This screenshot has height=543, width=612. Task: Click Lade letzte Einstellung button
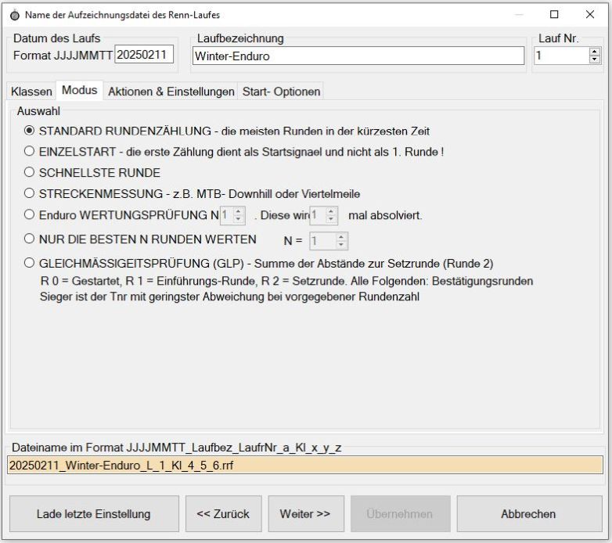point(94,514)
